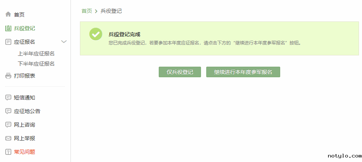Click the envelope icon beside 网上举报
Image resolution: width=362 pixels, height=162 pixels.
coord(8,139)
